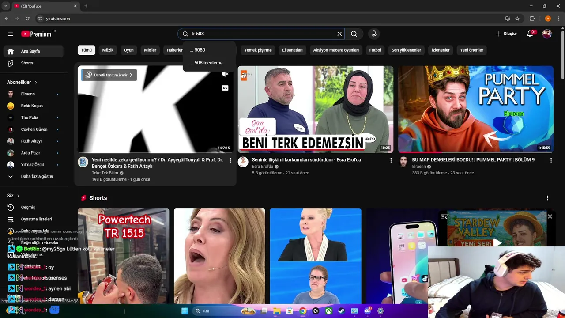
Task: Select the Müzik filter chip
Action: tap(108, 50)
